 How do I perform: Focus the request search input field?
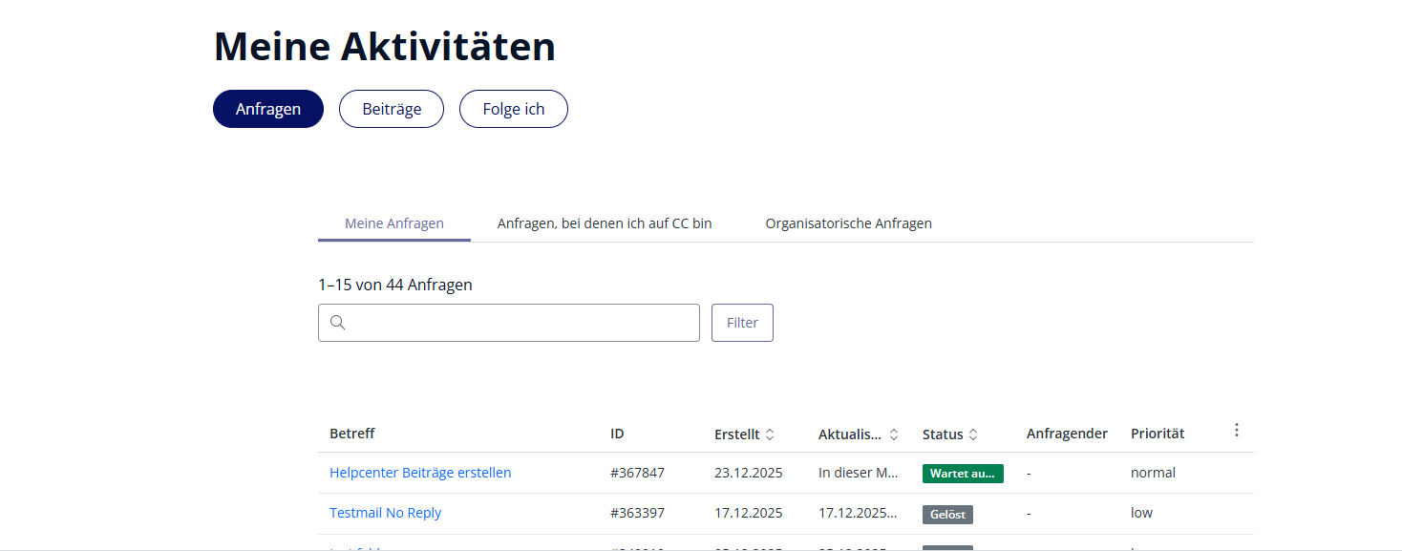pyautogui.click(x=520, y=323)
